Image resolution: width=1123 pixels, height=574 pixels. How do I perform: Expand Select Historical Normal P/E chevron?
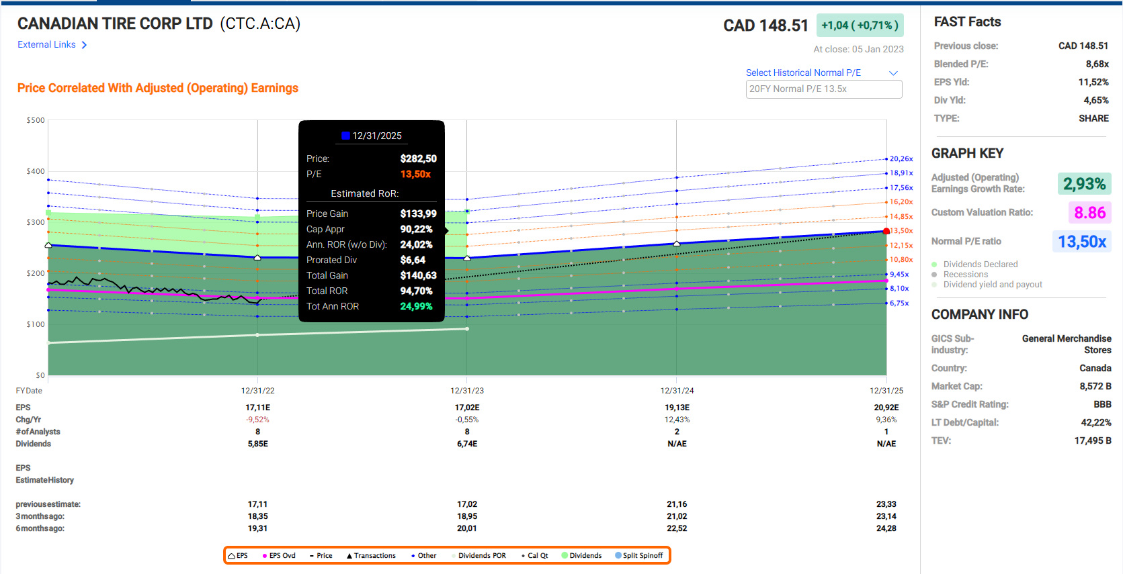pos(893,73)
